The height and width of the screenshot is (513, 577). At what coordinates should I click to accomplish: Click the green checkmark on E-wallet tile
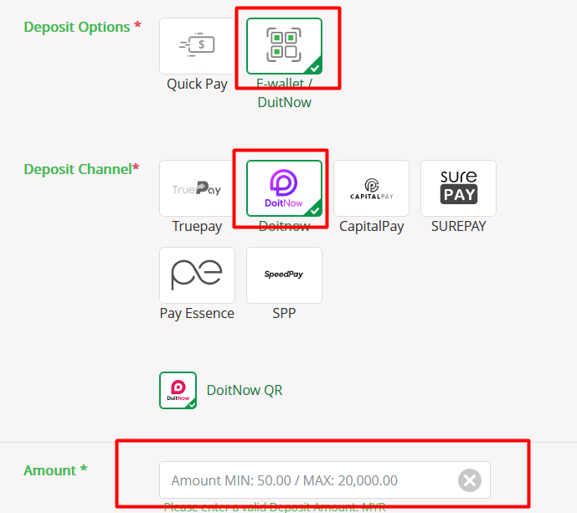point(315,68)
